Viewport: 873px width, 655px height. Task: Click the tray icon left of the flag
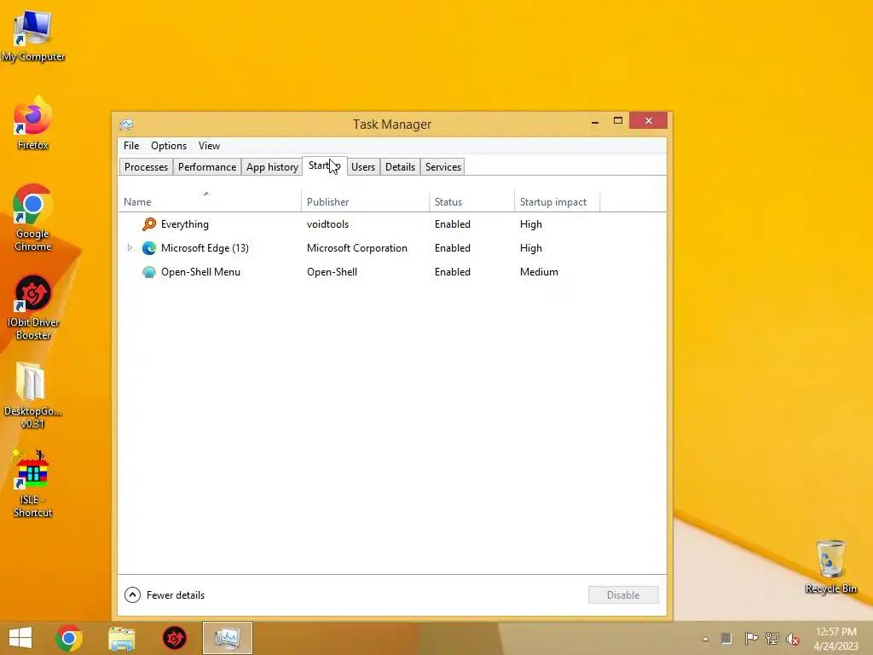tap(726, 638)
